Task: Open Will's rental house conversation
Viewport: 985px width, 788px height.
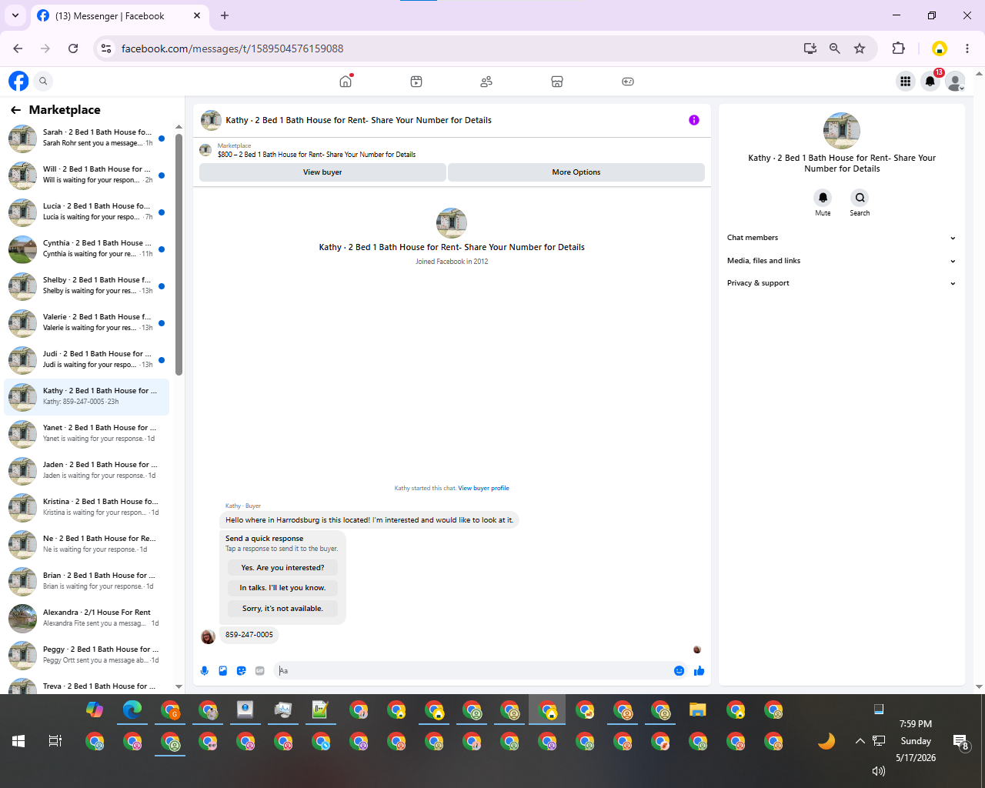Action: point(87,175)
